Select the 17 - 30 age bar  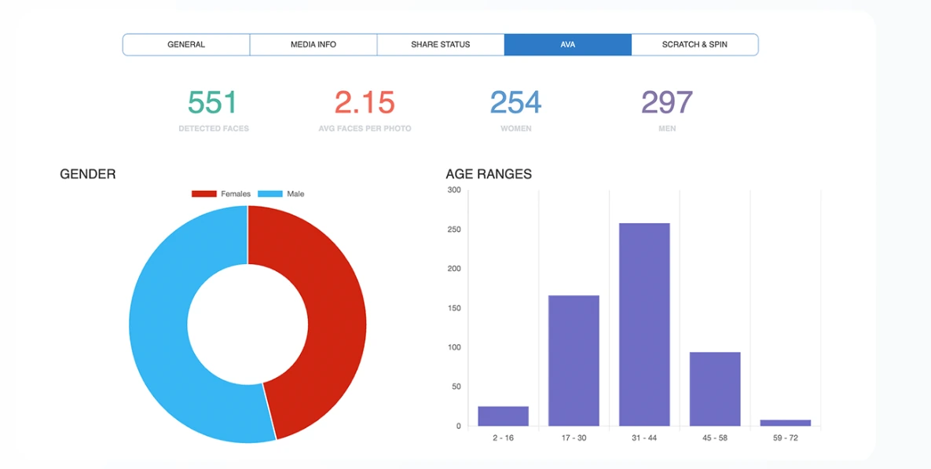tap(574, 361)
